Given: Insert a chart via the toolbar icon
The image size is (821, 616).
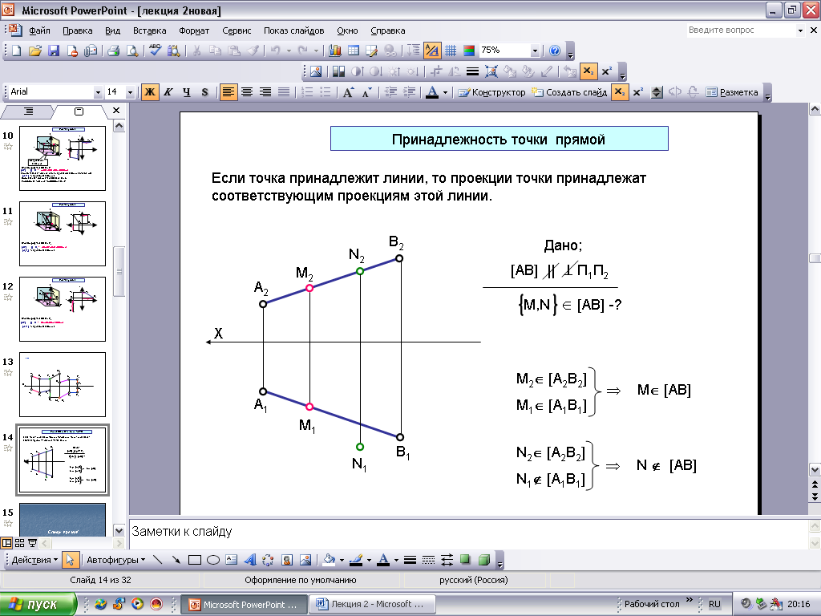Looking at the screenshot, I should pos(335,51).
